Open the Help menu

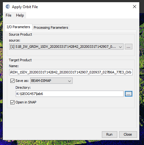pos(20,15)
